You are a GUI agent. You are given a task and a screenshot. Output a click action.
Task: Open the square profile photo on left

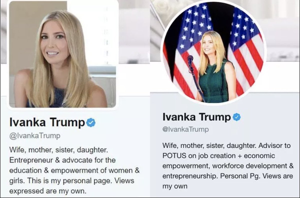tap(62, 54)
